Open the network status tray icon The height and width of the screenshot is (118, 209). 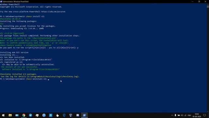click(x=185, y=115)
